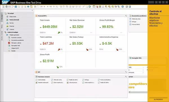
Task: Click the Find binoculars toolbar icon
Action: coord(35,7)
